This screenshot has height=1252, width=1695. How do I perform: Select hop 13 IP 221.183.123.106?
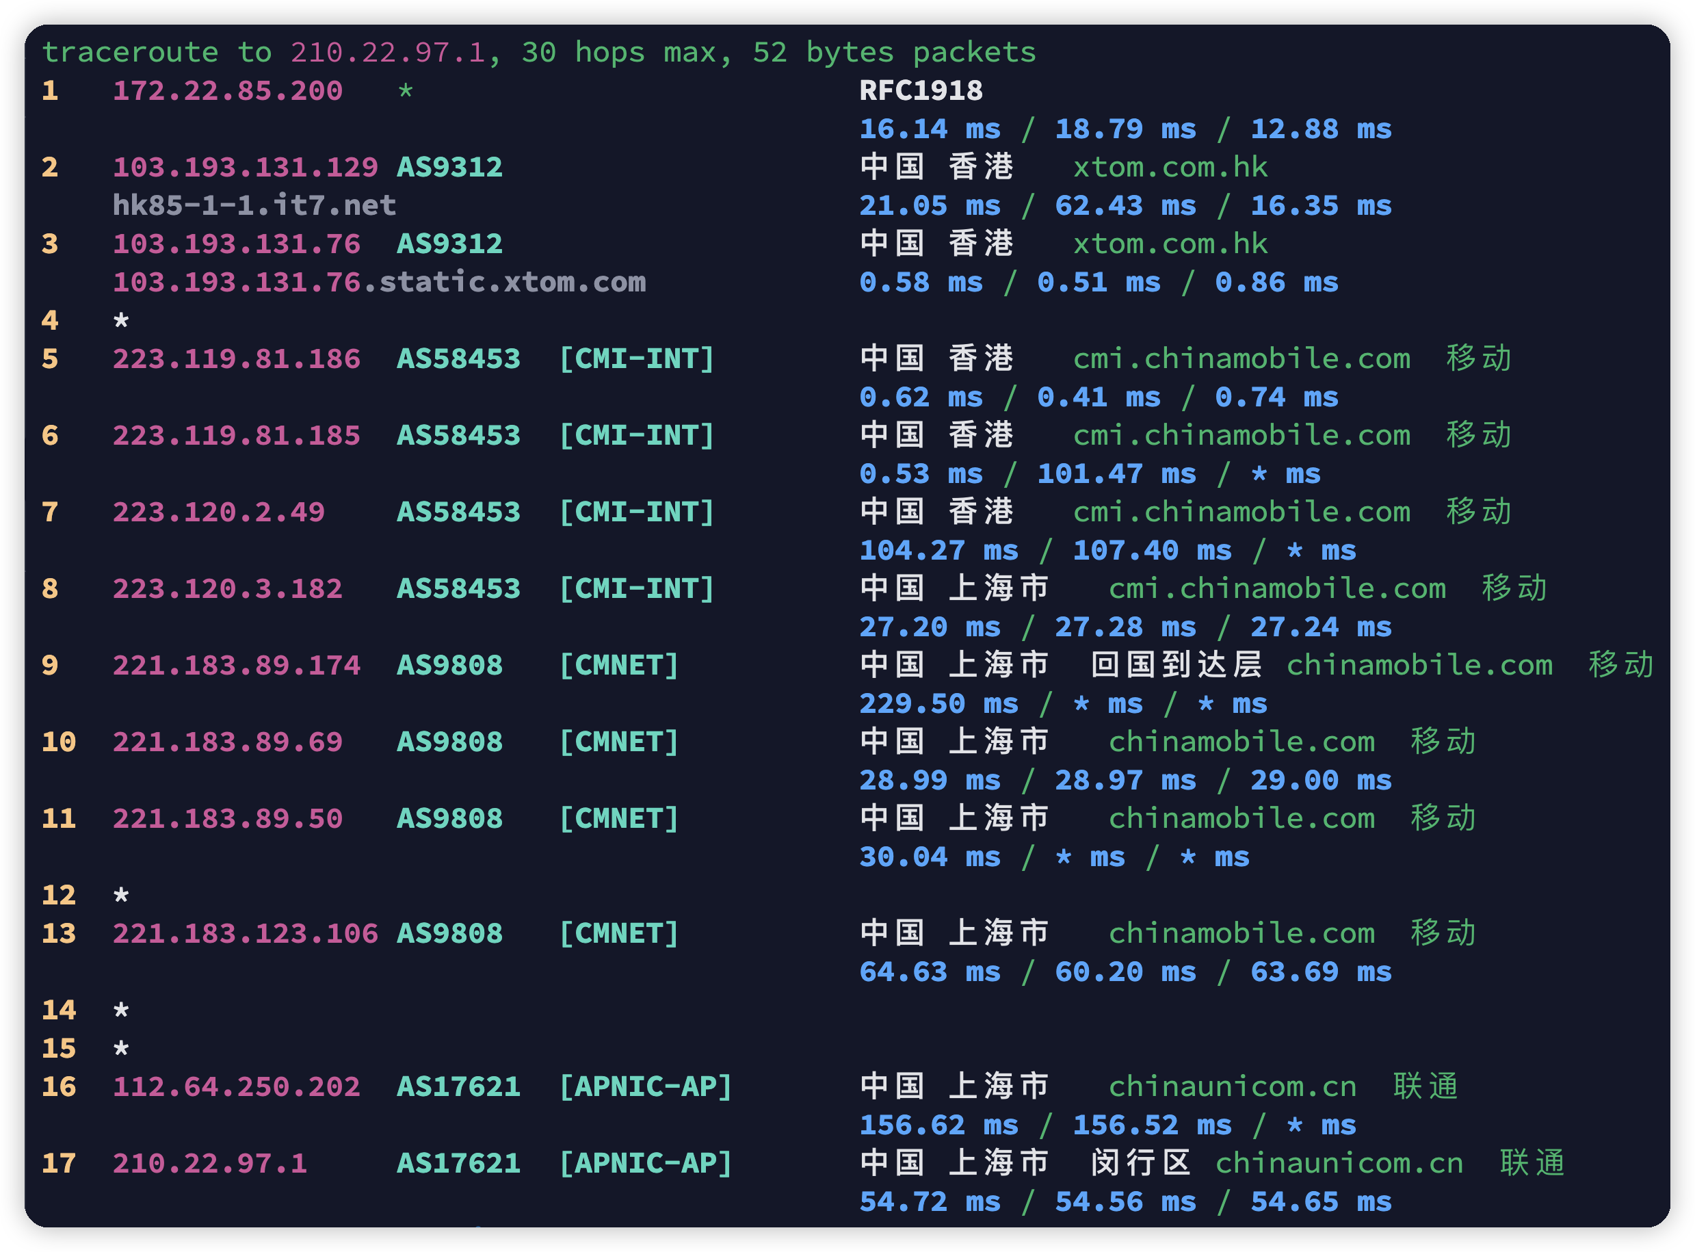click(245, 934)
